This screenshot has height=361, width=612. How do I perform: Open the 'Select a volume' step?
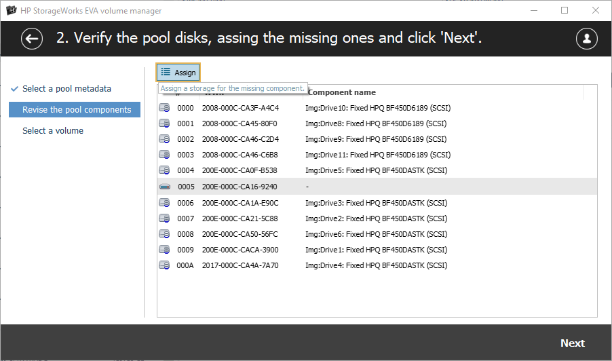(x=53, y=131)
